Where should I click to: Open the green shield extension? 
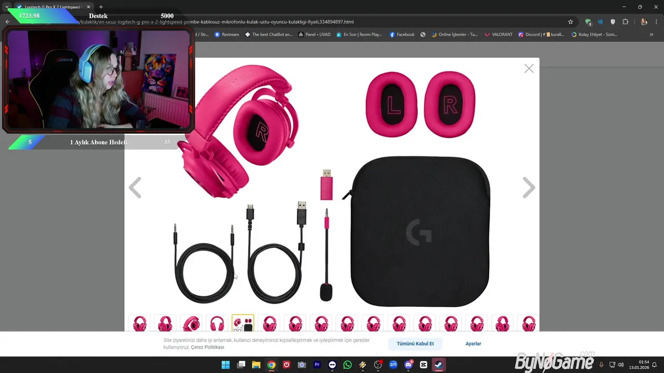(588, 22)
